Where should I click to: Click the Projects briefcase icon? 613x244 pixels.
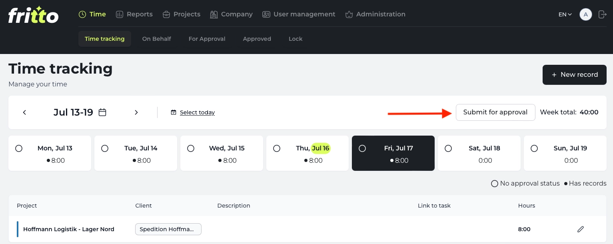pos(166,14)
